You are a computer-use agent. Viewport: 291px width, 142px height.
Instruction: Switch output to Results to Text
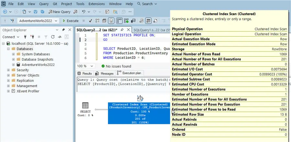coord(141,21)
